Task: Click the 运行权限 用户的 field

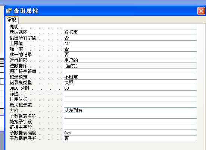Action: tap(130, 60)
